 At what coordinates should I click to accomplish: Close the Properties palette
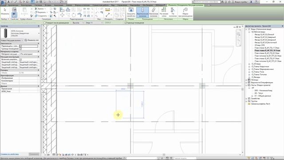39,26
